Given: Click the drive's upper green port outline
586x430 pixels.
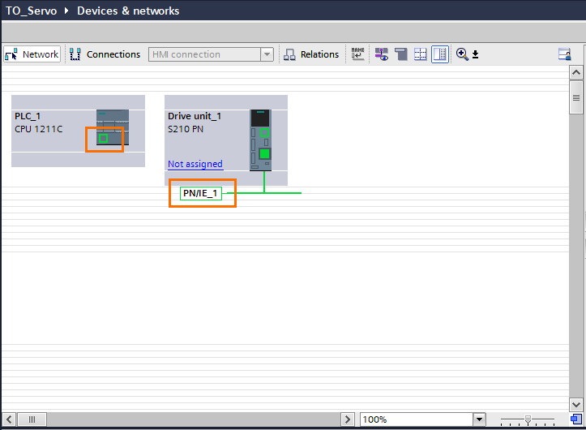Looking at the screenshot, I should pos(264,132).
